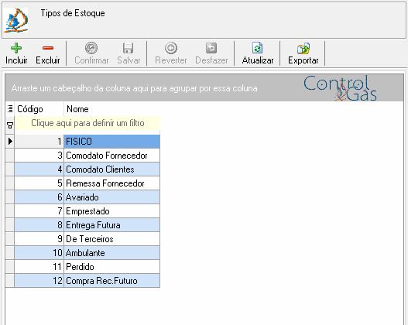Screen dimensions: 408x325
Task: Click the red minus Excluir icon
Action: point(48,48)
